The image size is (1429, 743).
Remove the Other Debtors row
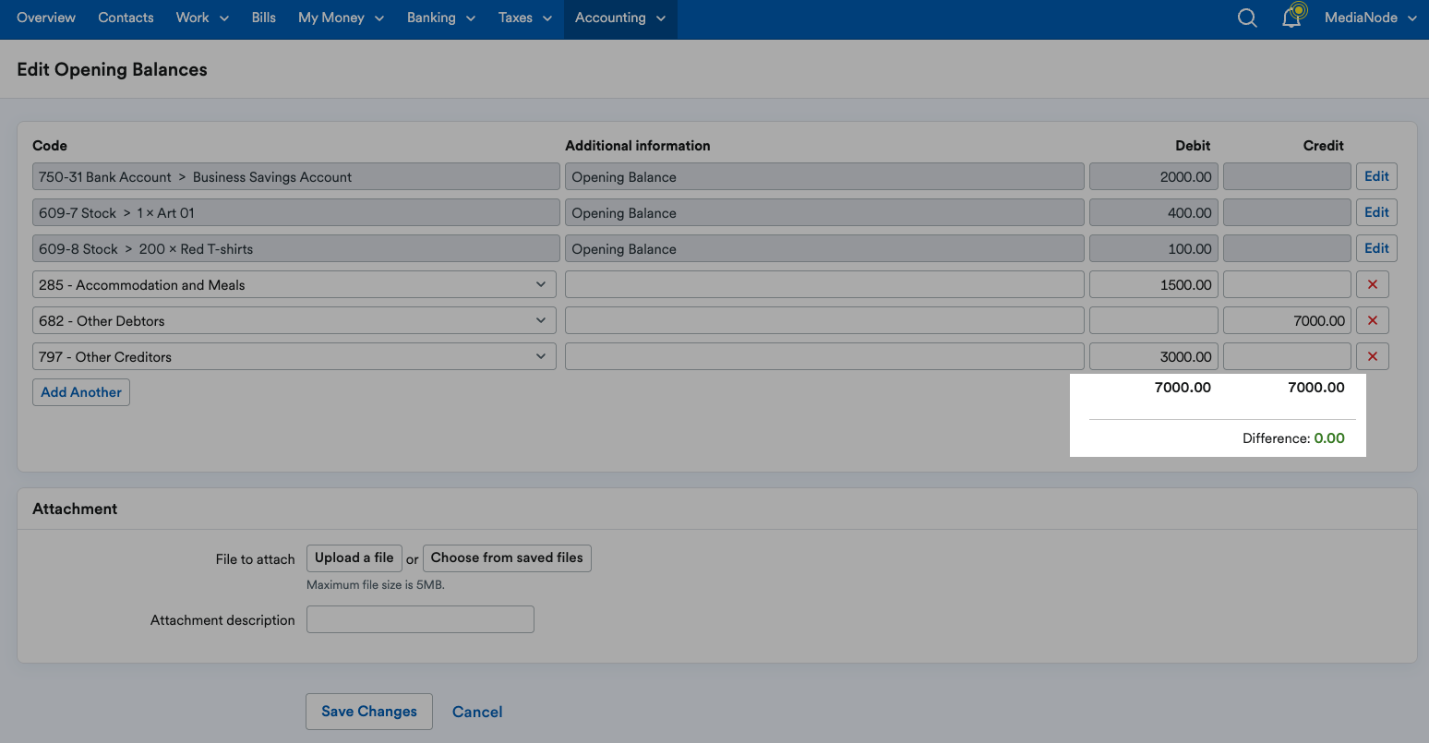point(1373,320)
